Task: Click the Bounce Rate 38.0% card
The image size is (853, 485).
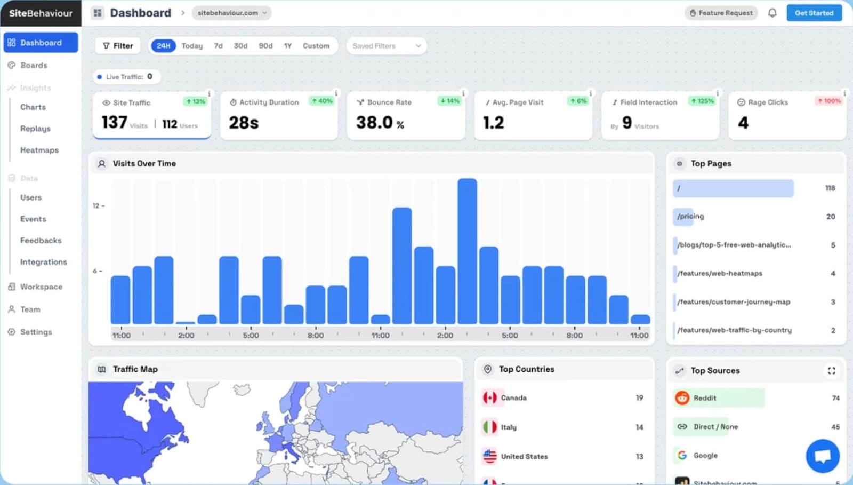Action: tap(406, 115)
